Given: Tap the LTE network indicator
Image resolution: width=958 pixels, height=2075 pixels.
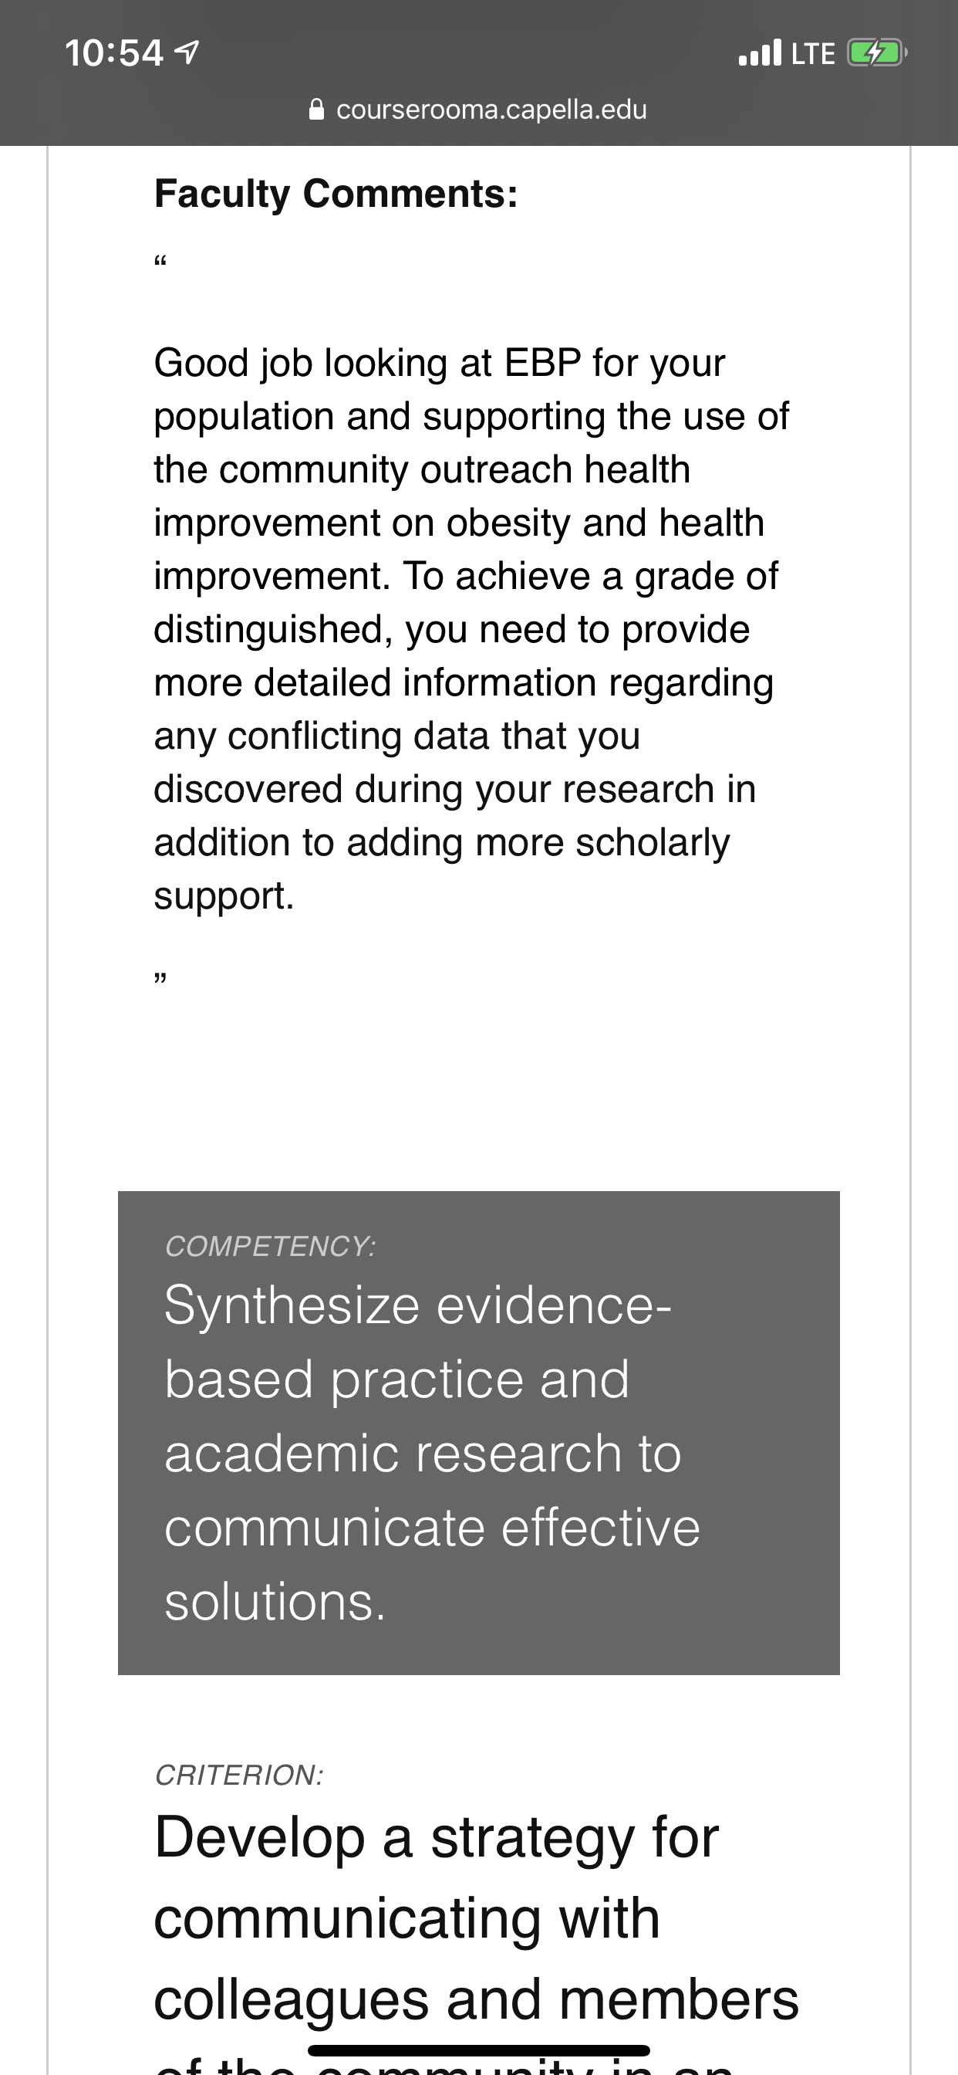Looking at the screenshot, I should 813,54.
